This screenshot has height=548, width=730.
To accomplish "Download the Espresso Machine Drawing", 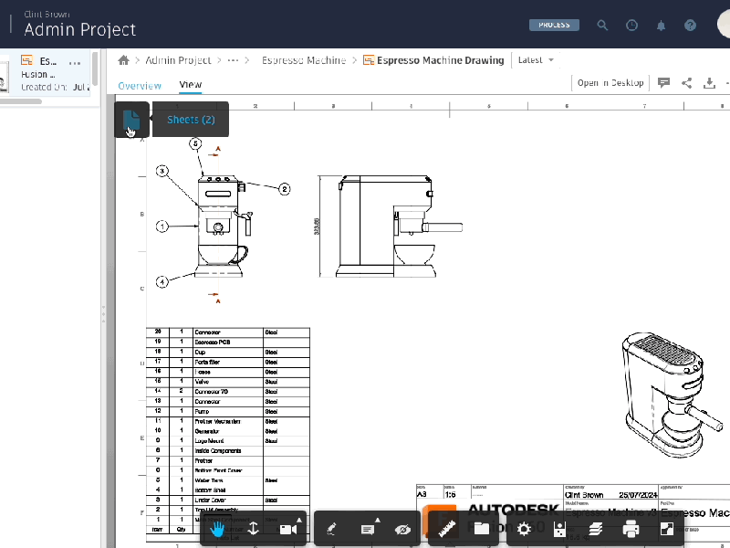I will [x=709, y=82].
